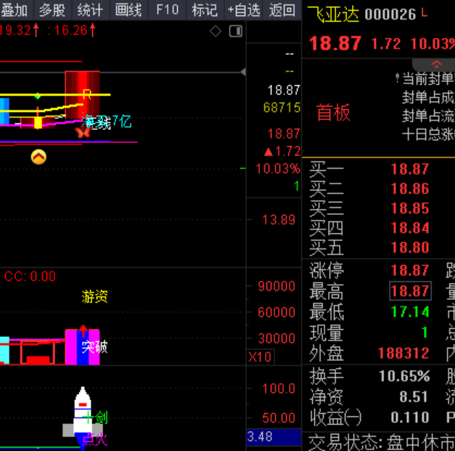Click the 收益(一) value 0.110
The height and width of the screenshot is (451, 455).
click(x=410, y=418)
